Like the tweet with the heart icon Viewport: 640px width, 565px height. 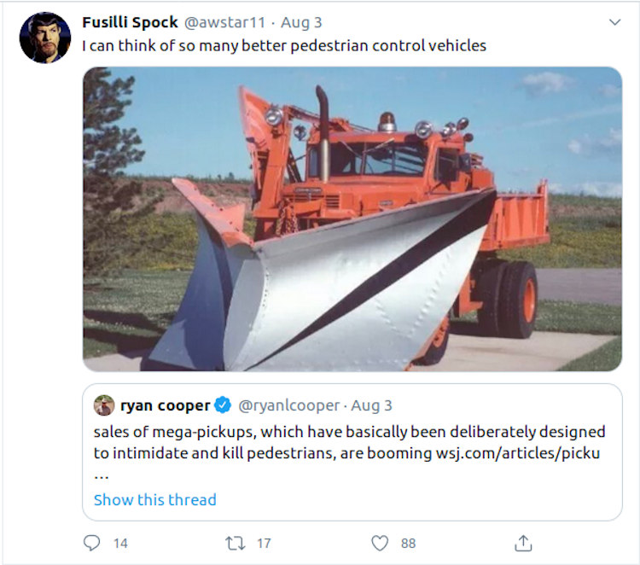tap(380, 543)
